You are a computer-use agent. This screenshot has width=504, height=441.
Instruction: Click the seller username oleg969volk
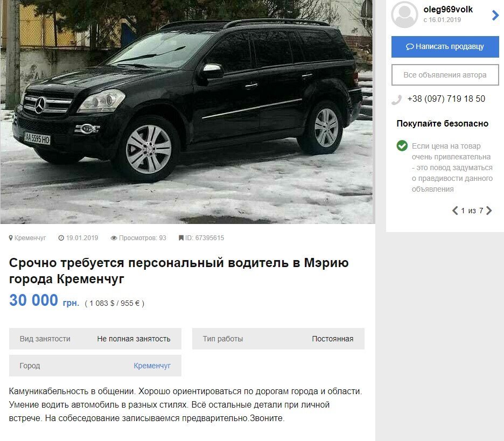click(x=448, y=10)
